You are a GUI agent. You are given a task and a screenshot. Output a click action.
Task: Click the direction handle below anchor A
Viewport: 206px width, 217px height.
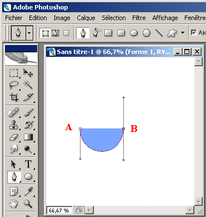tap(80, 159)
